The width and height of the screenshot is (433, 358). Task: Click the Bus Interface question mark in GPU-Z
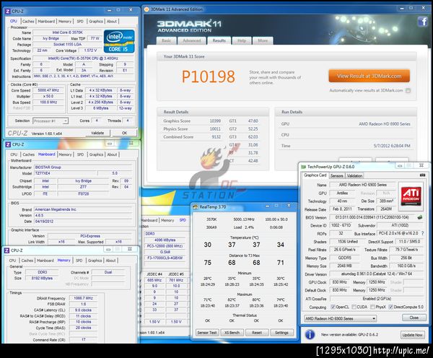(422, 233)
